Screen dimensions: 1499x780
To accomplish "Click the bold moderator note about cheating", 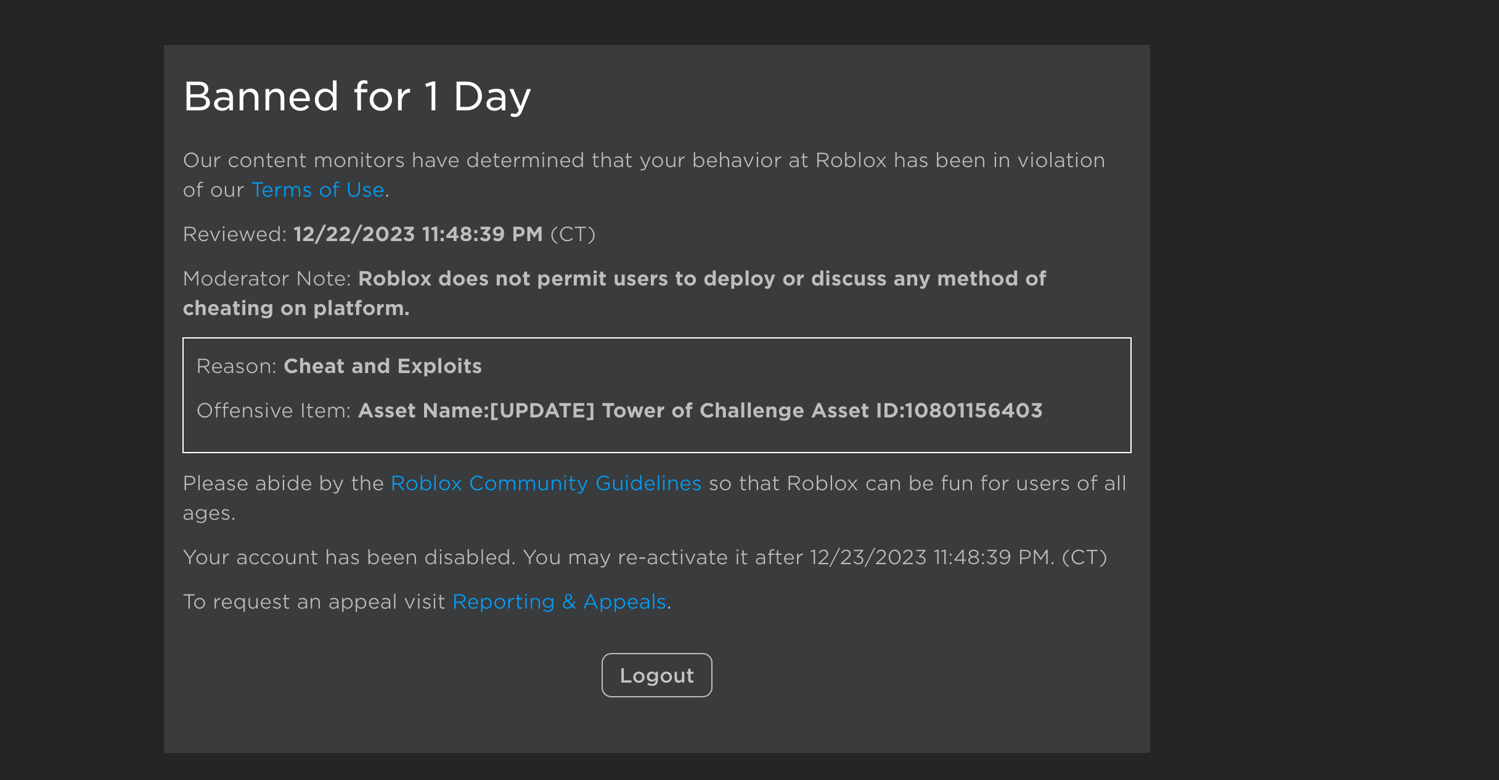I will click(x=701, y=279).
